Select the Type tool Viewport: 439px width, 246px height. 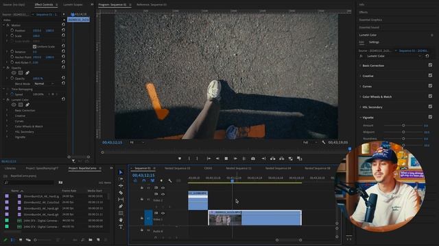pyautogui.click(x=121, y=227)
